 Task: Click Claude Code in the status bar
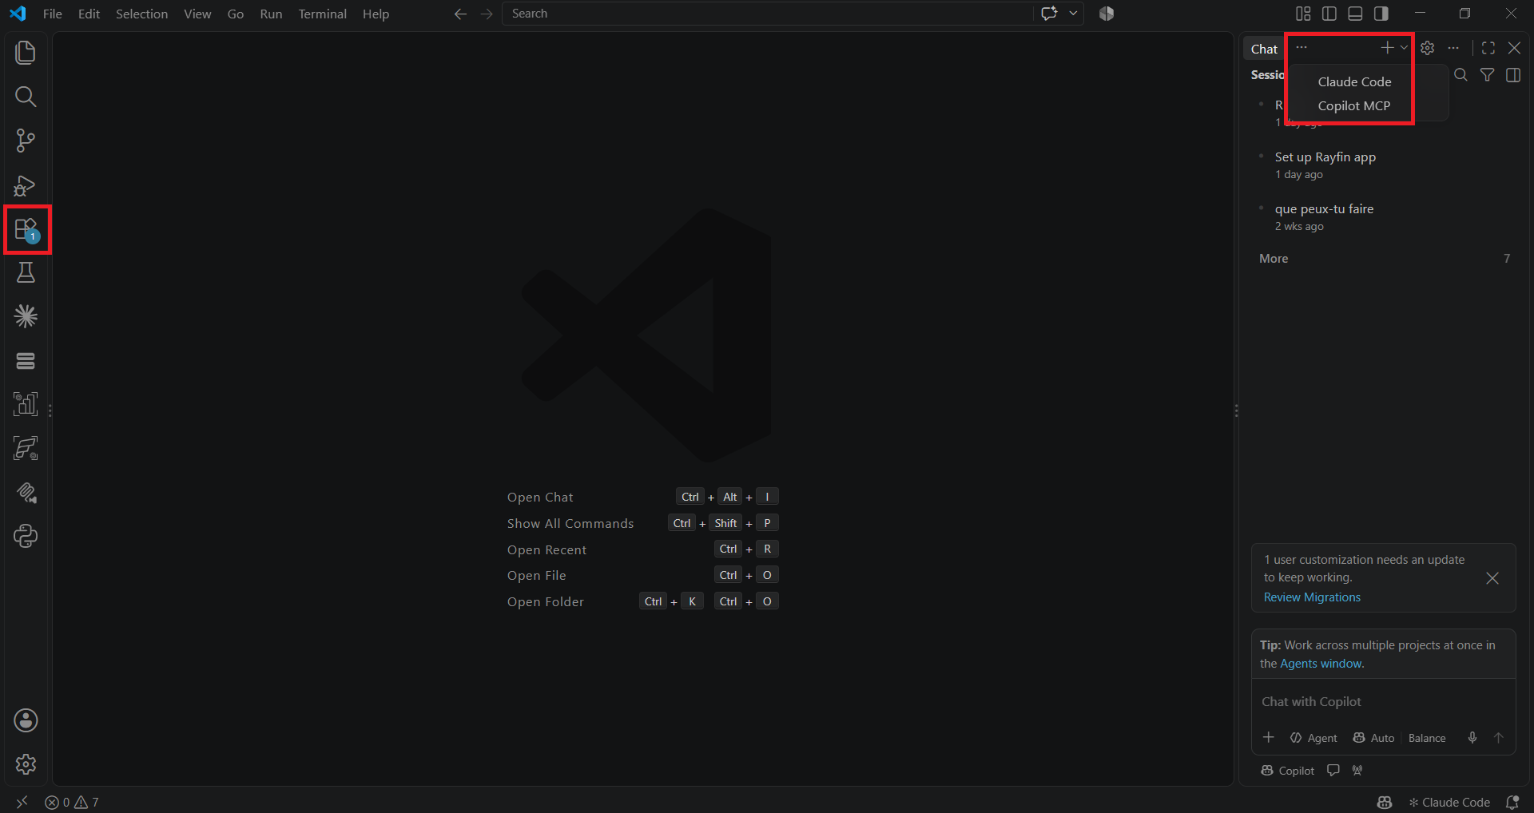(x=1449, y=802)
